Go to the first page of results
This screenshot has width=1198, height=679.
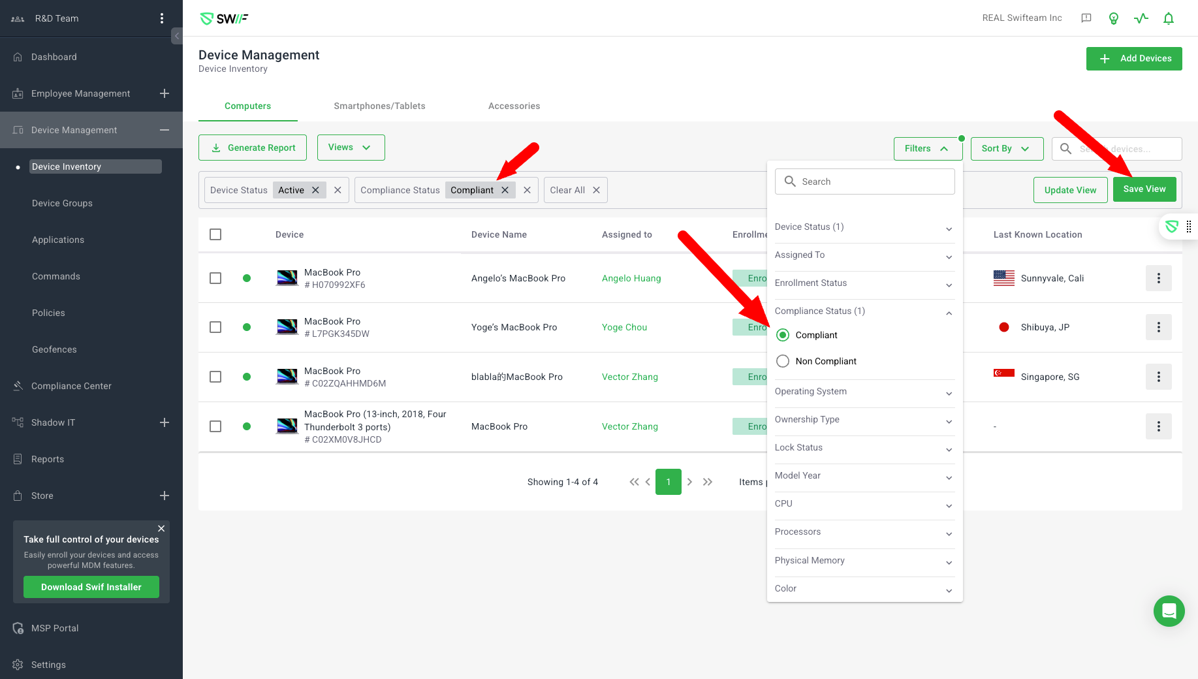634,482
